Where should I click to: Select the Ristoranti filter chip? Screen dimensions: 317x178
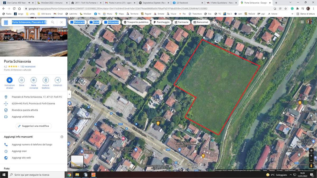coord(77,22)
